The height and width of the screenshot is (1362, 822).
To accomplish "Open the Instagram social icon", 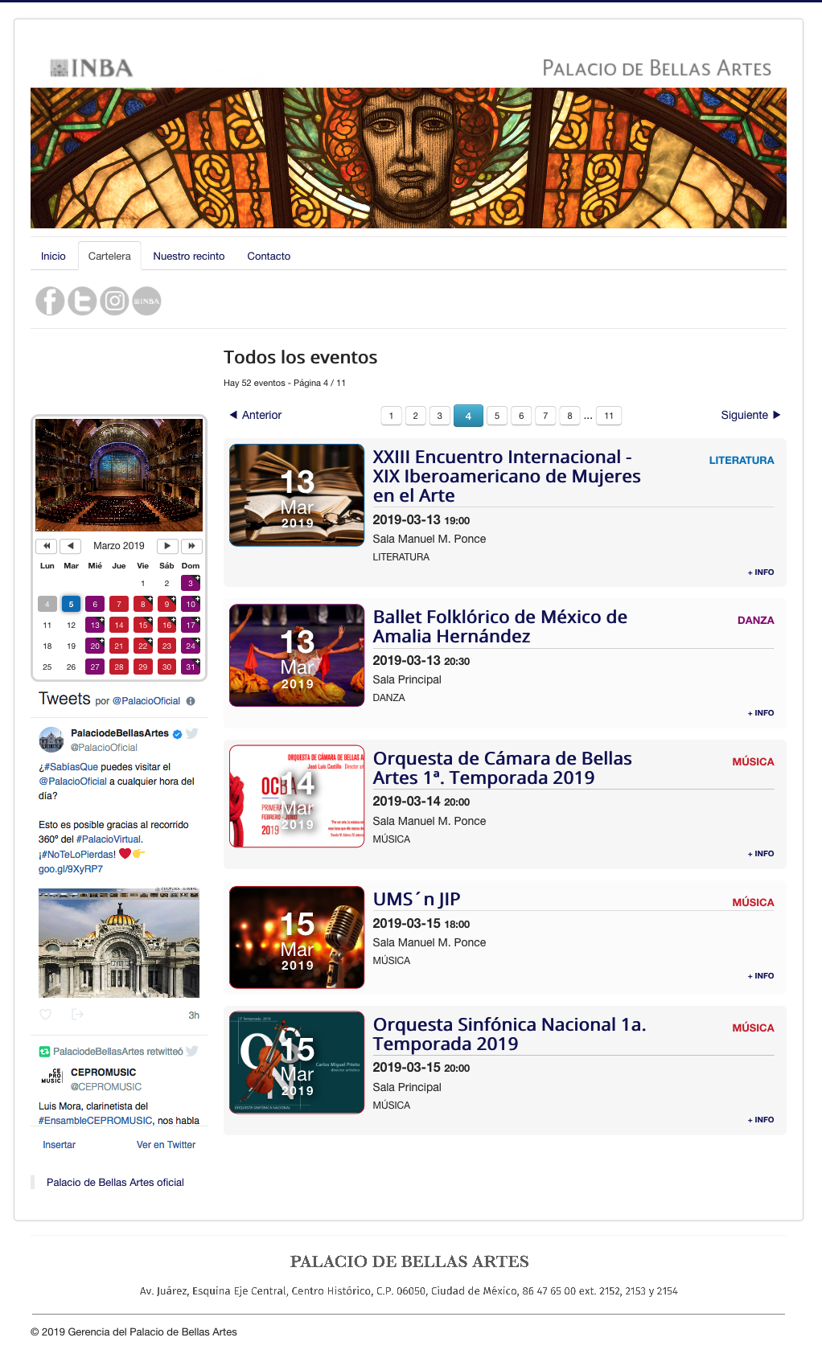I will point(115,302).
